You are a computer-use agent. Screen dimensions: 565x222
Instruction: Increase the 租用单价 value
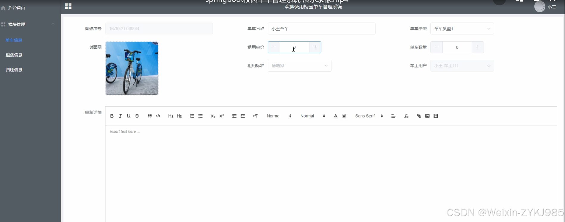click(x=315, y=47)
